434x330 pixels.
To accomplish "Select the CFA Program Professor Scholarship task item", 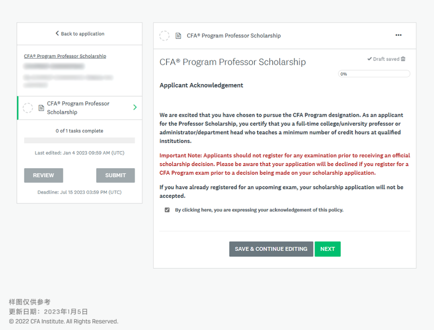I will pos(80,108).
